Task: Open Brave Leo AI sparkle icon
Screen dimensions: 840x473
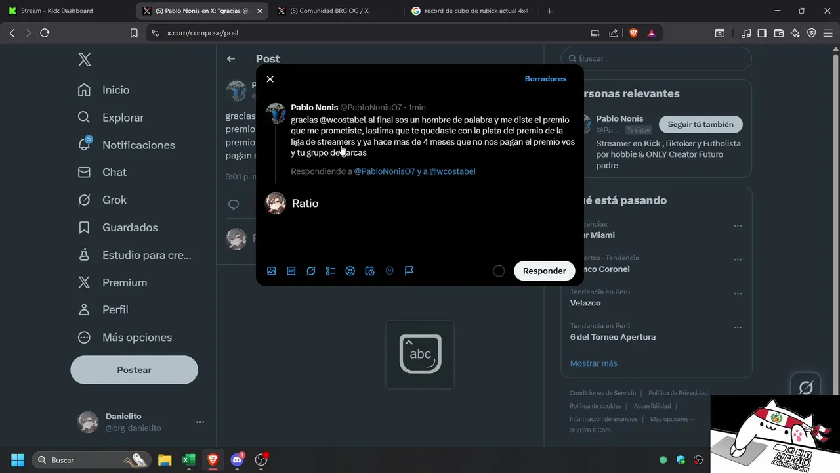Action: coord(795,33)
